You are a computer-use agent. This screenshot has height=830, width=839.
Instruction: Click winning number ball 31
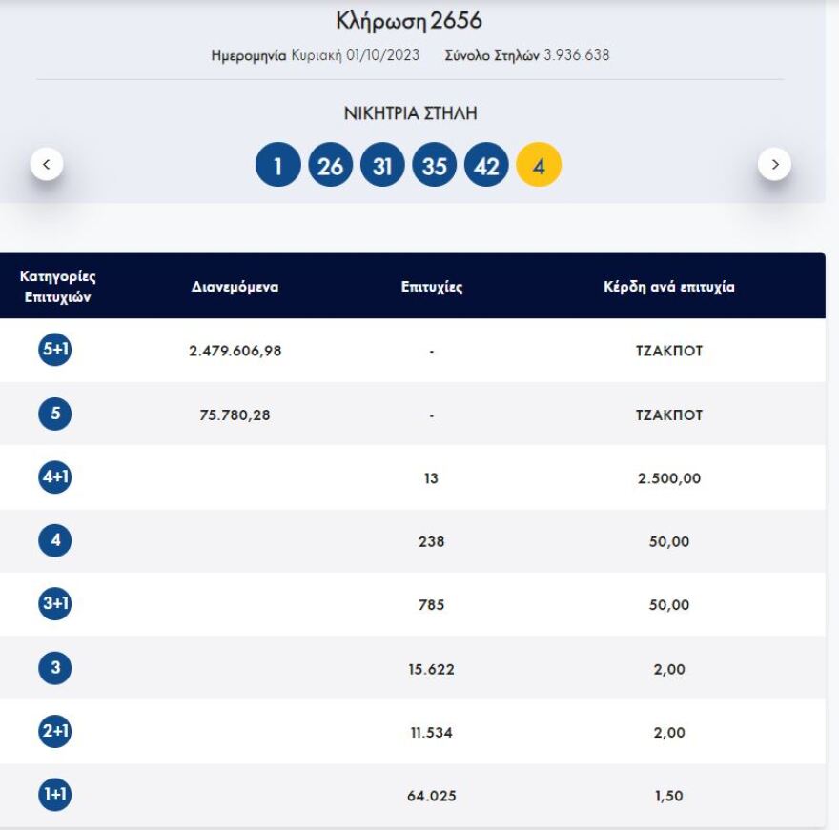point(382,166)
